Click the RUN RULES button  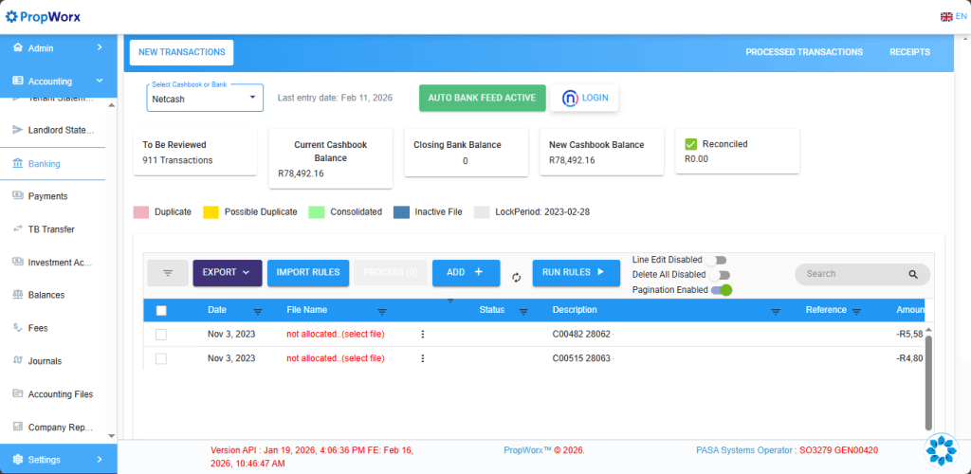tap(573, 273)
